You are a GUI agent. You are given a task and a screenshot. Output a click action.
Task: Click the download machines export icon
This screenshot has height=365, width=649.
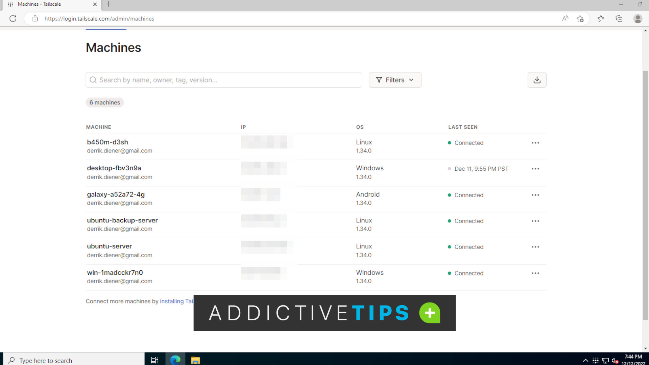coord(537,80)
